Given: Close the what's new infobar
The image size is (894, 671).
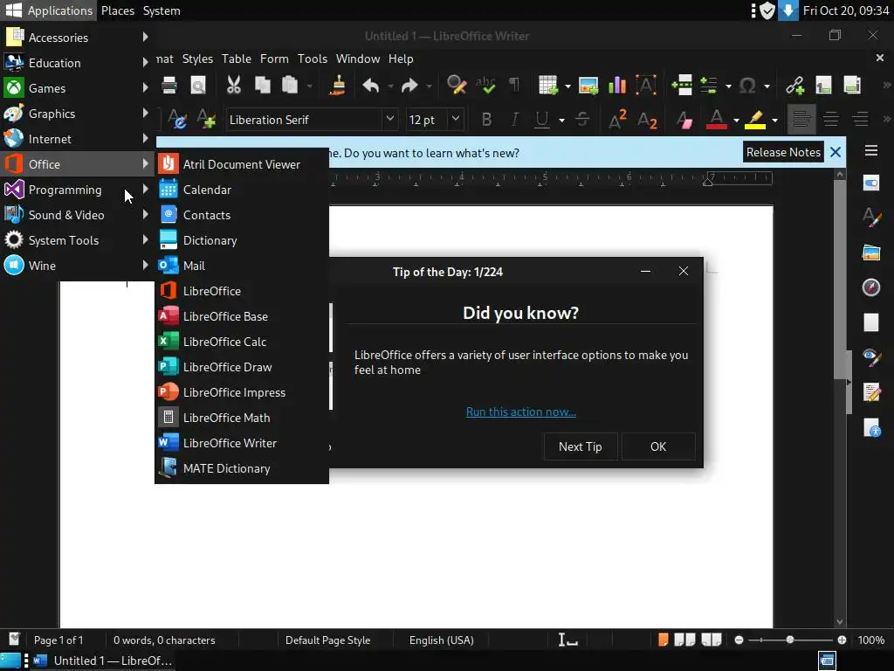Looking at the screenshot, I should click(x=836, y=152).
